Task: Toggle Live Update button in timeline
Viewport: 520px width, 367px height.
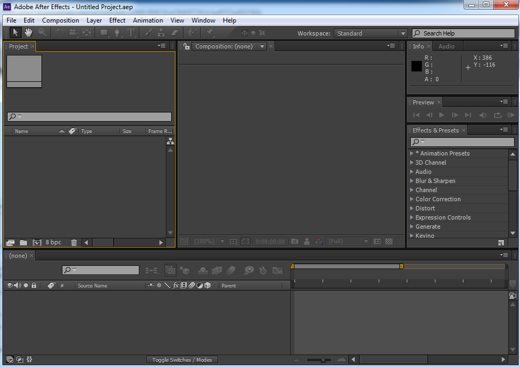Action: [x=170, y=270]
